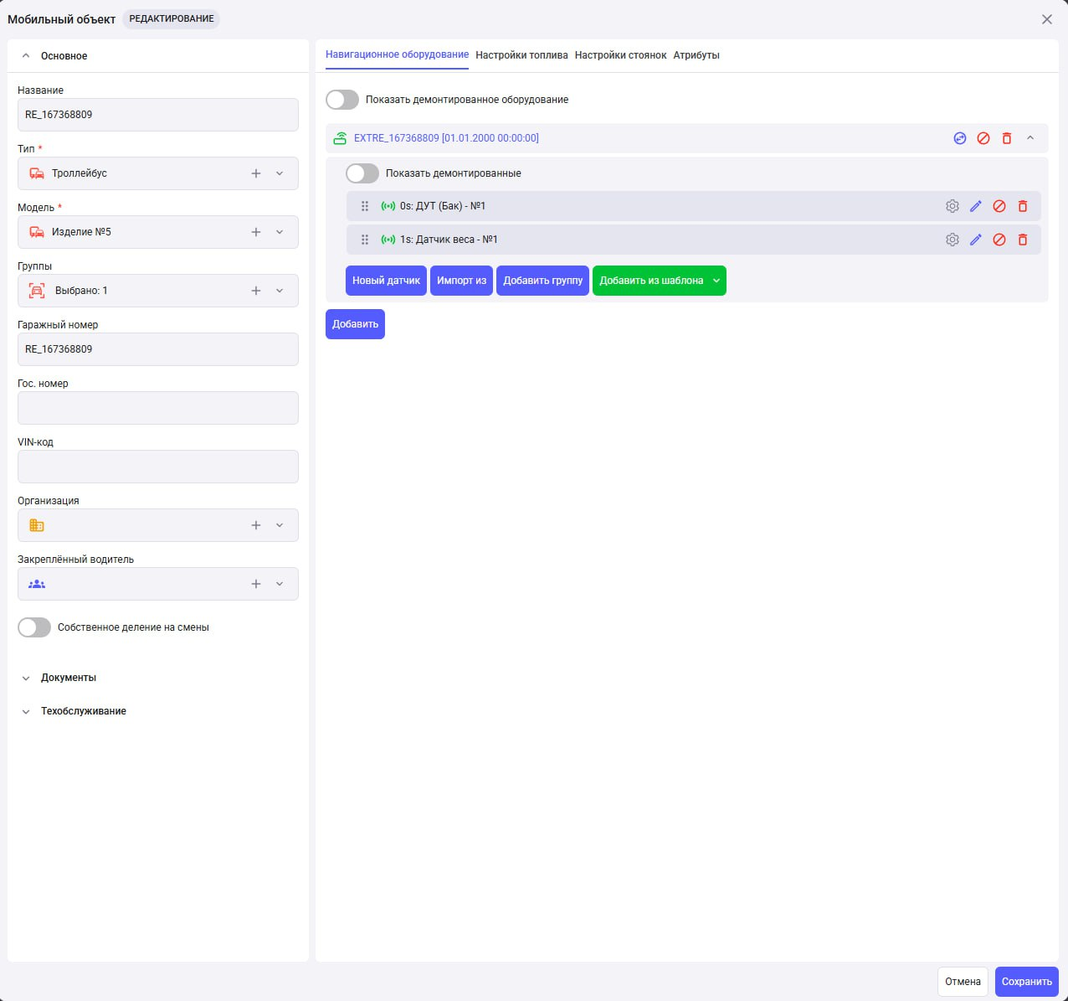Click the plus icon in the Тип field
The height and width of the screenshot is (1001, 1068).
pos(256,173)
